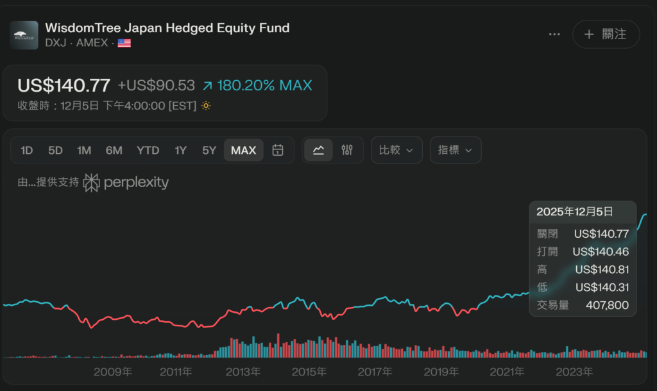The height and width of the screenshot is (391, 657).
Task: Select the 1D time range
Action: click(x=26, y=150)
